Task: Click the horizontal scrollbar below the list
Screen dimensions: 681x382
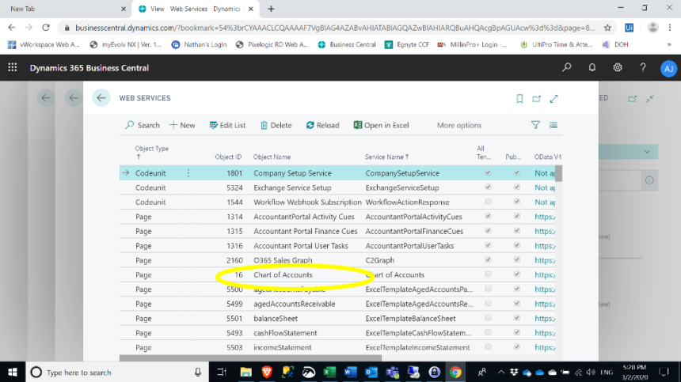Action: pyautogui.click(x=250, y=358)
